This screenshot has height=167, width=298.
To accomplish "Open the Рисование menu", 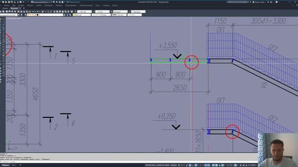I will pos(48,5).
